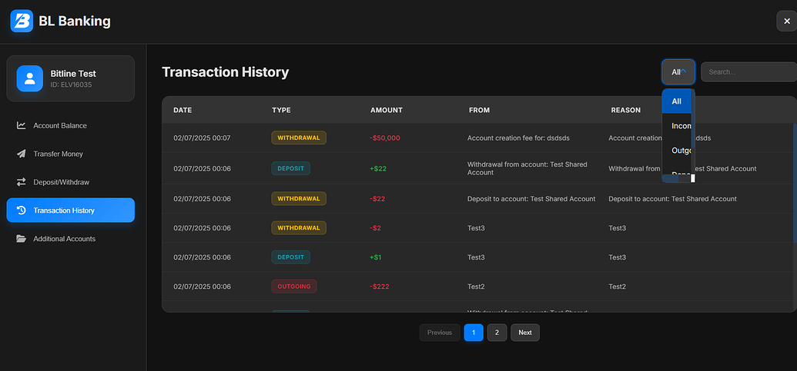Click the WITHDRAWAL badge in -$2 row
The width and height of the screenshot is (797, 371).
299,228
